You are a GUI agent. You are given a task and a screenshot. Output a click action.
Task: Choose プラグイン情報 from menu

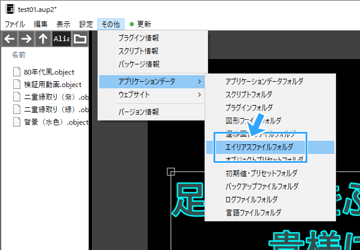point(152,38)
